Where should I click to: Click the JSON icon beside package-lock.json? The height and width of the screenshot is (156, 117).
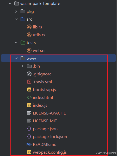[x=29, y=137]
